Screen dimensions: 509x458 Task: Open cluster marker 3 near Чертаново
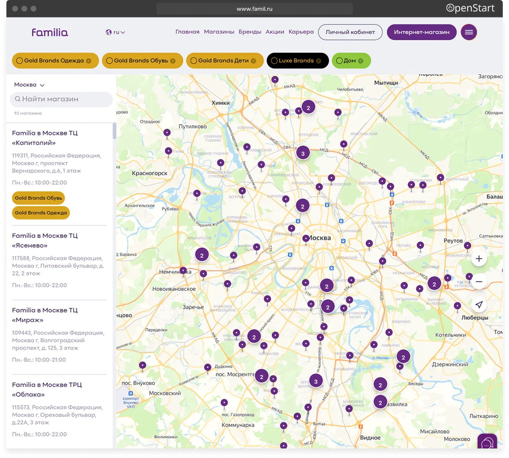click(x=316, y=381)
